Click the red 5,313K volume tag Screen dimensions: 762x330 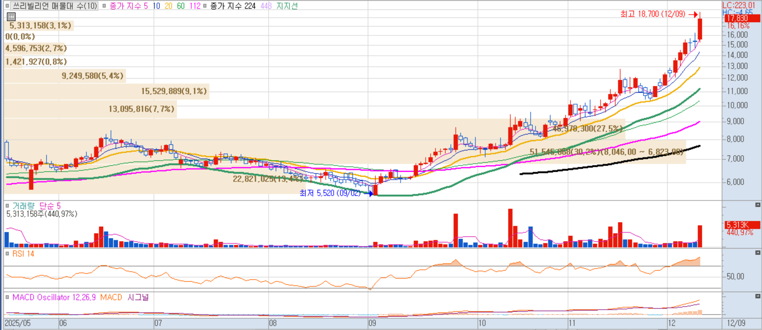(x=742, y=225)
